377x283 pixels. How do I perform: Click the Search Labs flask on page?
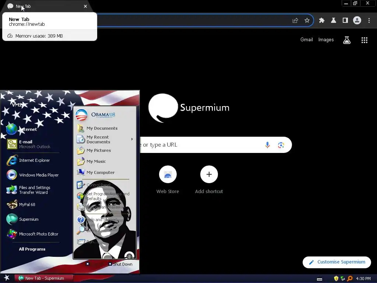pos(347,40)
